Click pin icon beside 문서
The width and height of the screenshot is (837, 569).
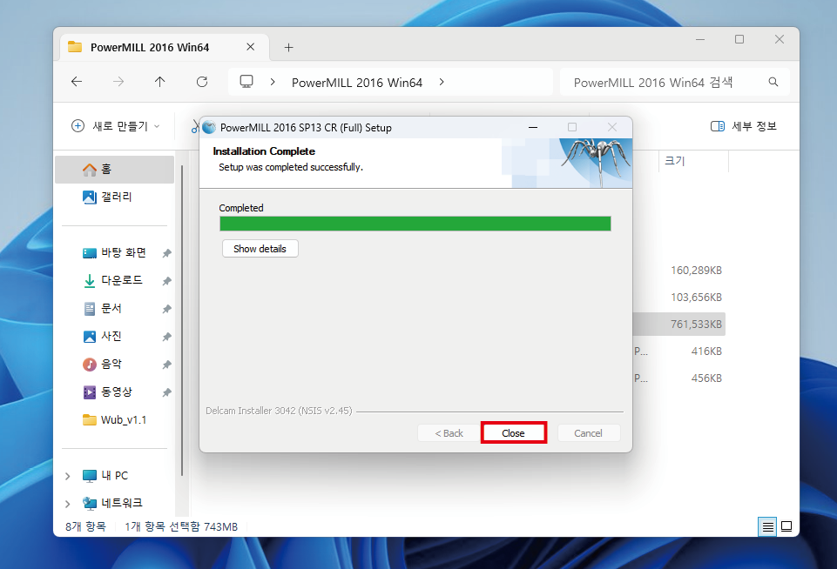tap(166, 309)
